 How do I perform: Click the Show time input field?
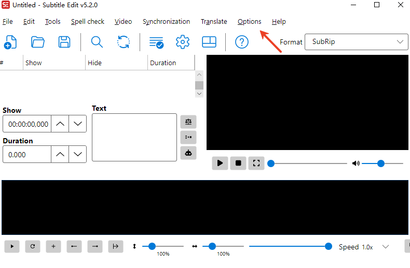27,124
